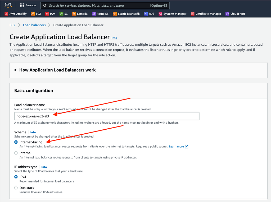This screenshot has width=271, height=202.
Task: Expand How Application Load Balancers work
Action: click(57, 70)
